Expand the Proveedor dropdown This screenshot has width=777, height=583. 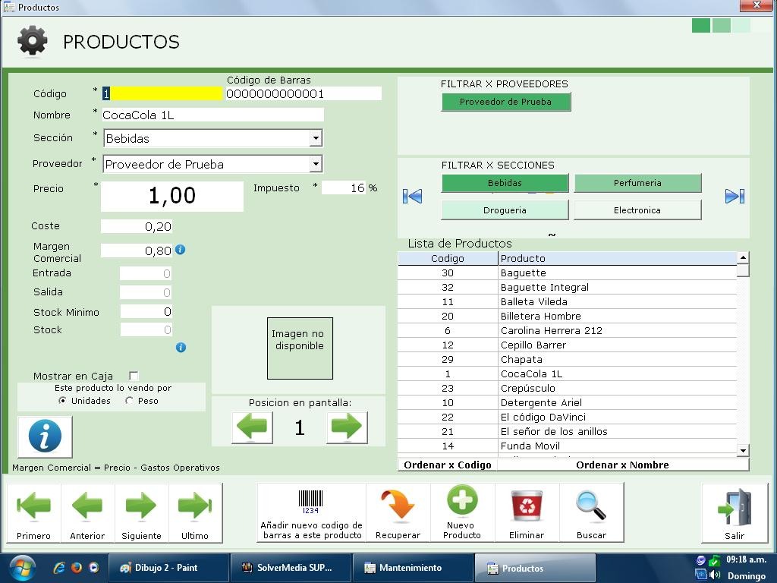(x=316, y=164)
